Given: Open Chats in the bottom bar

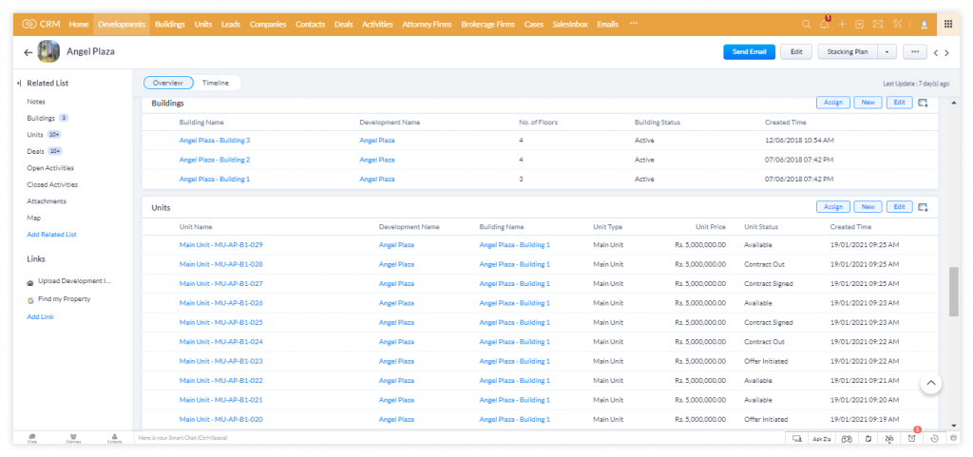Looking at the screenshot, I should pyautogui.click(x=31, y=438).
